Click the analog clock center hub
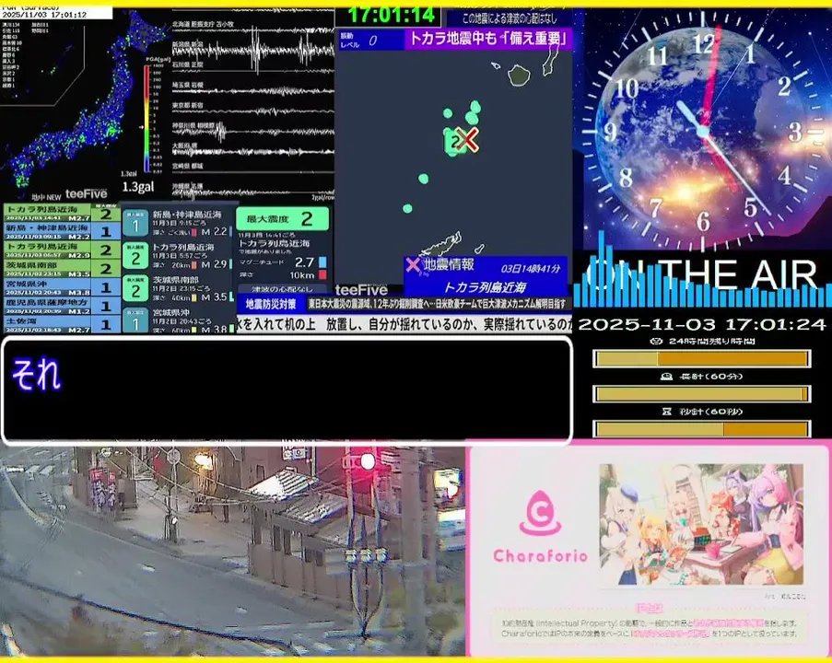Screen dimensions: 832x663 tap(703, 131)
